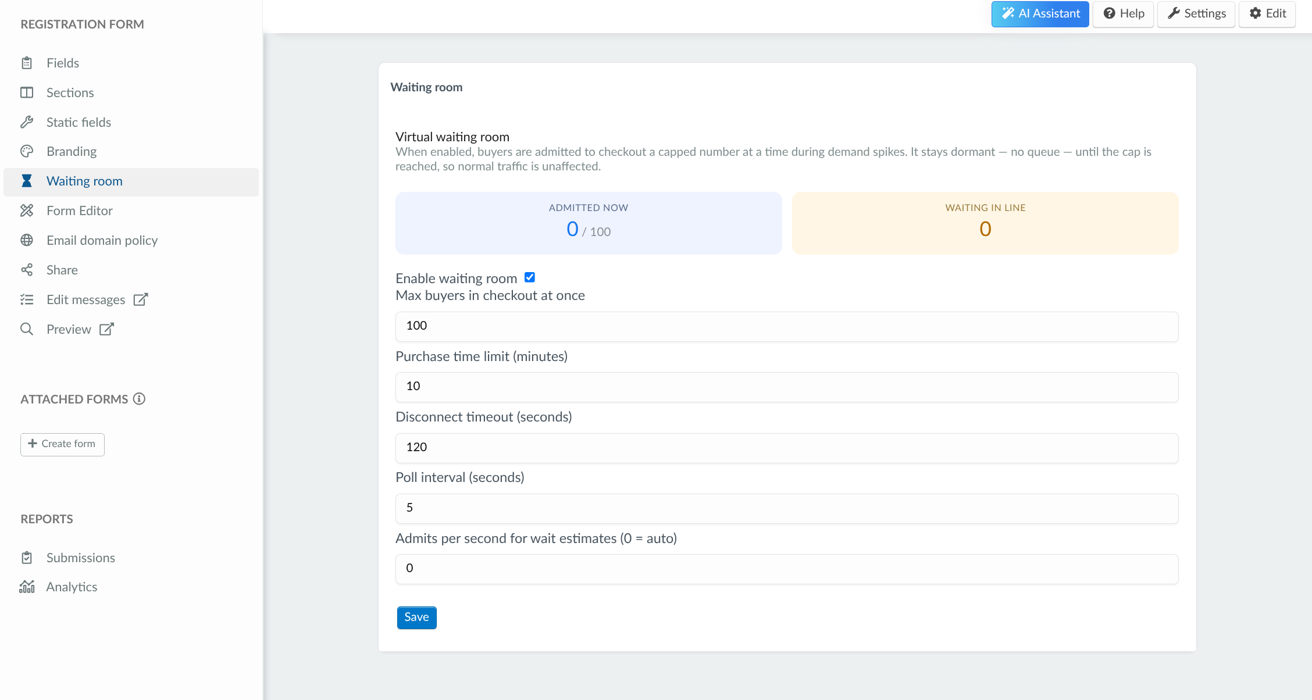The width and height of the screenshot is (1312, 700).
Task: Click Create form button
Action: click(62, 444)
